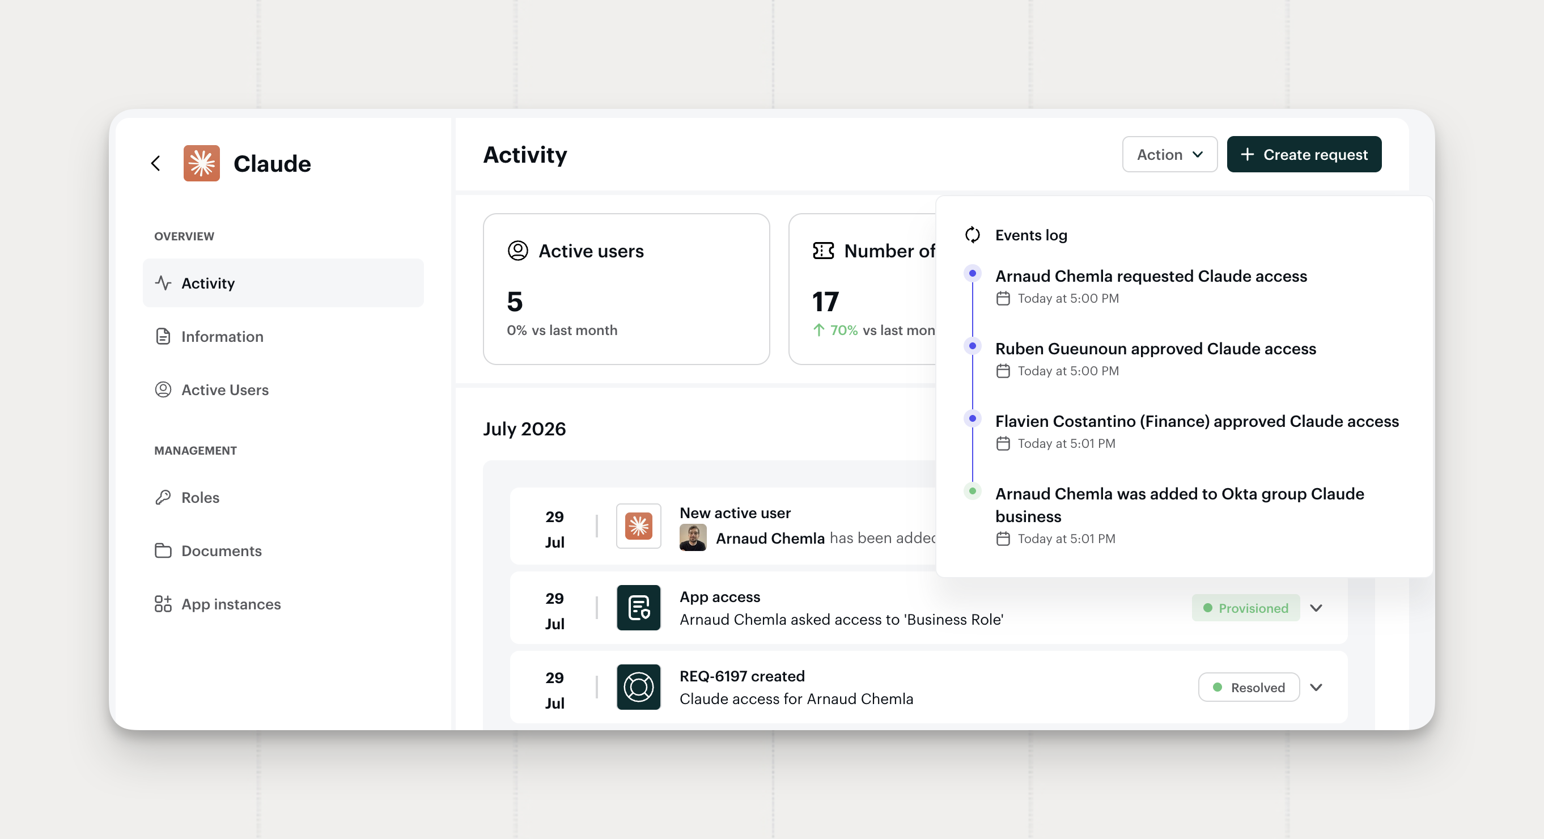
Task: Go to Active Users page
Action: click(x=283, y=389)
